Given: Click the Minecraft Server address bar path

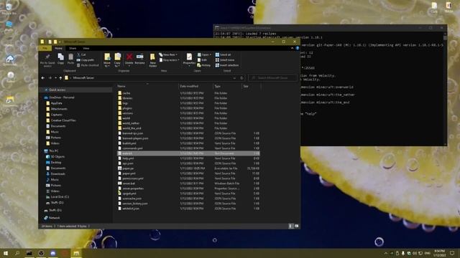Looking at the screenshot, I should 83,78.
